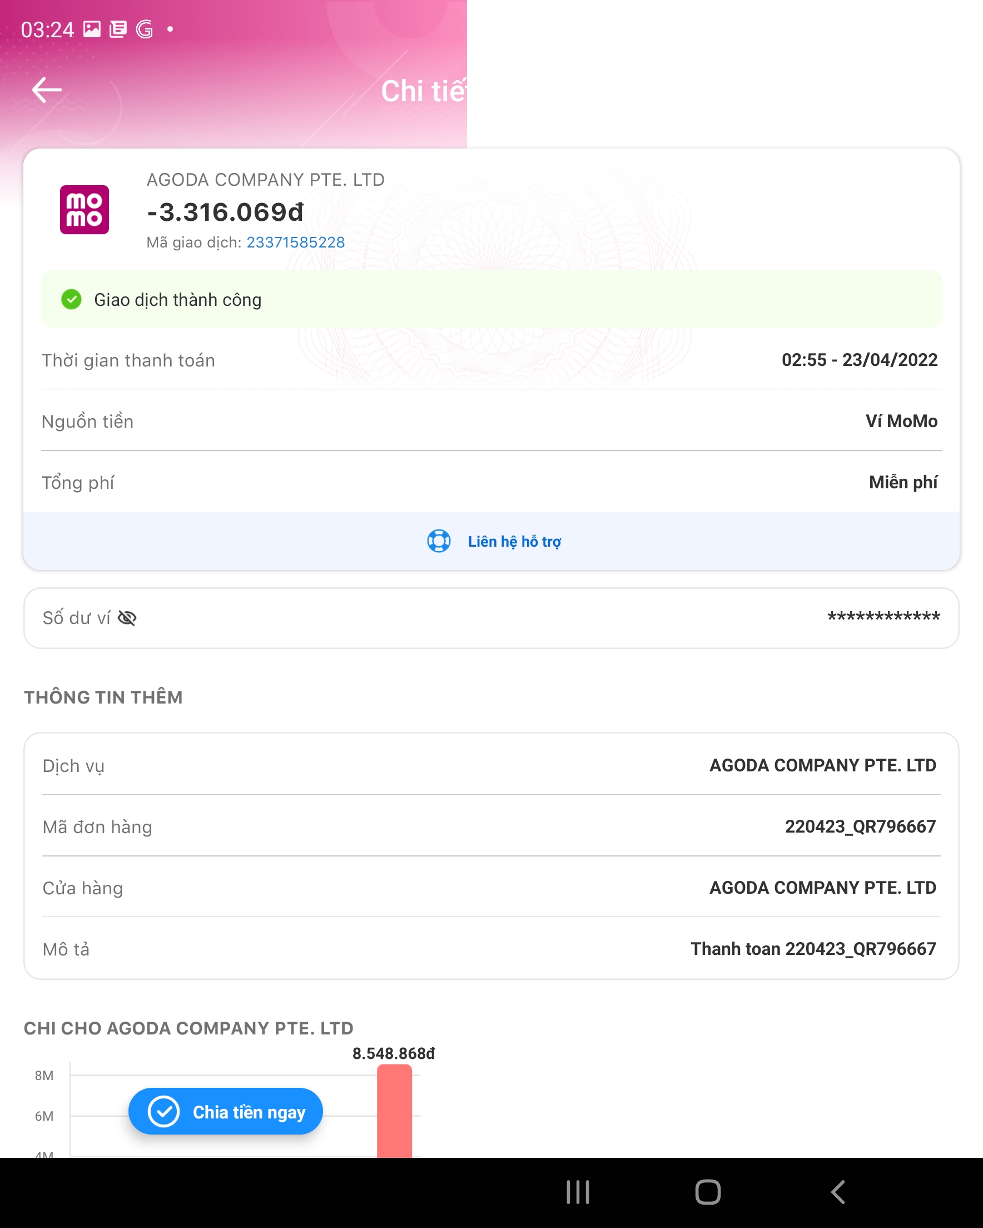Tap the news notification status icon
This screenshot has width=983, height=1228.
[x=118, y=29]
